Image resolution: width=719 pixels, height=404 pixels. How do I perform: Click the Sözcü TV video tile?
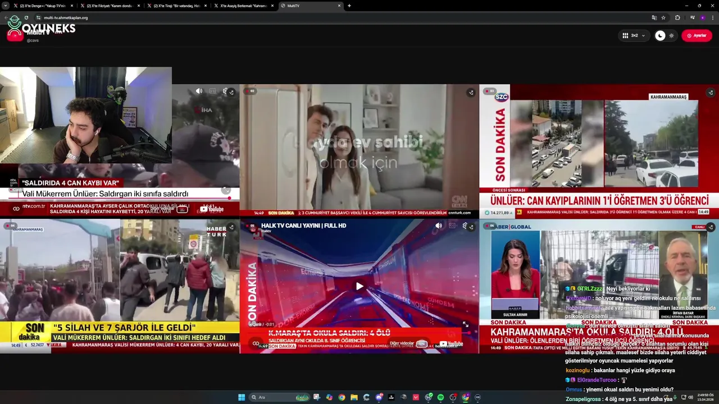pyautogui.click(x=599, y=151)
